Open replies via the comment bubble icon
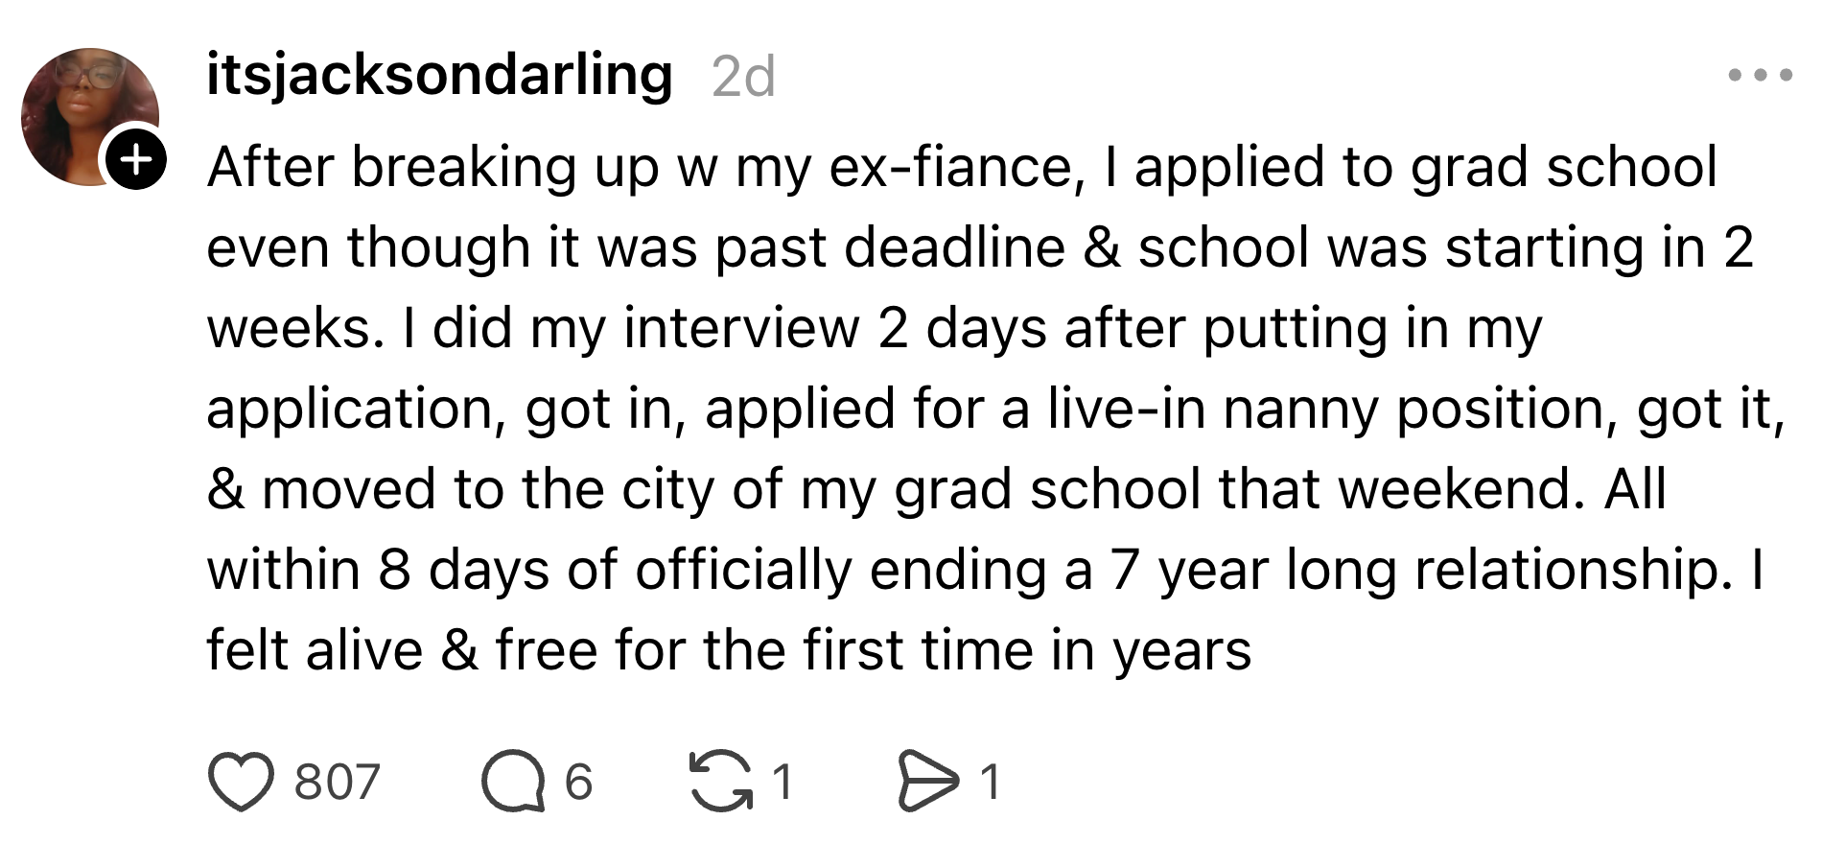The height and width of the screenshot is (867, 1822). point(515,782)
